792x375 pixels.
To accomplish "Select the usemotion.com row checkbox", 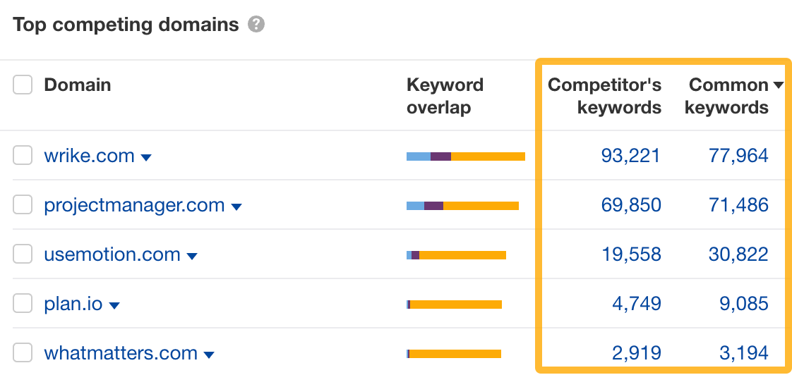I will tap(22, 254).
